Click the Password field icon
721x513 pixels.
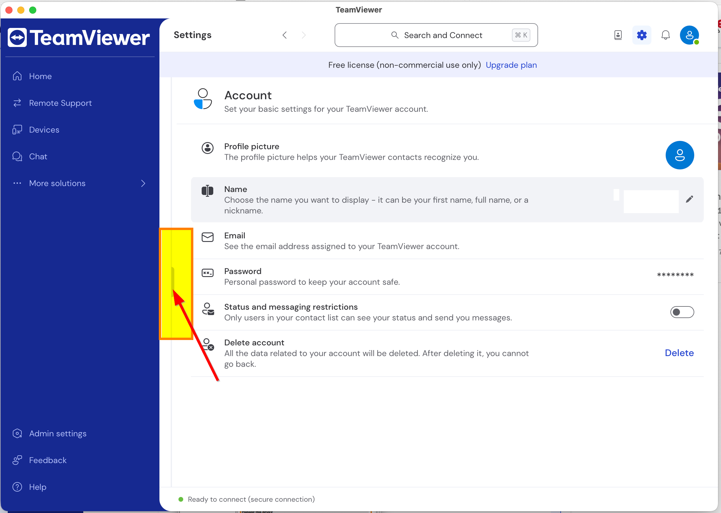(208, 273)
